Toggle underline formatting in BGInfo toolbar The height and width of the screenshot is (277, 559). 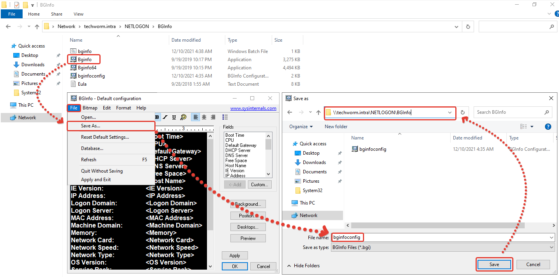174,117
